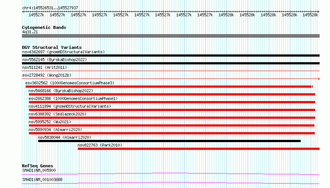Click the gray 4q31.21 cytogenetic band bar
The image size is (330, 188).
point(171,36)
